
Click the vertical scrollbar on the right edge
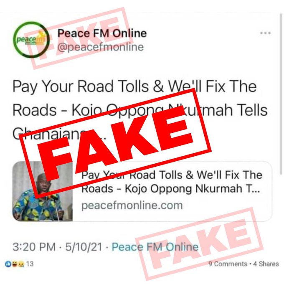pyautogui.click(x=281, y=94)
